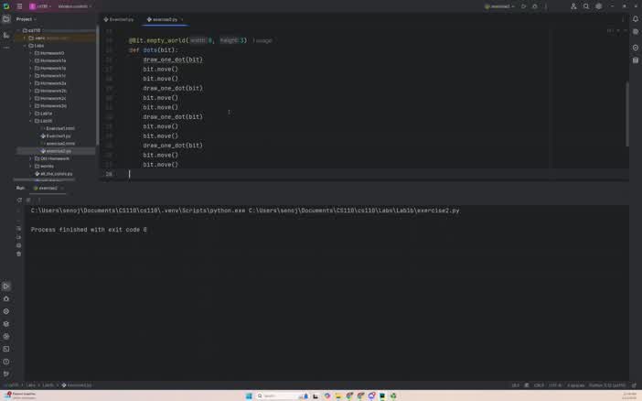Click the Run button in the top toolbar
Image resolution: width=642 pixels, height=401 pixels.
click(x=523, y=6)
